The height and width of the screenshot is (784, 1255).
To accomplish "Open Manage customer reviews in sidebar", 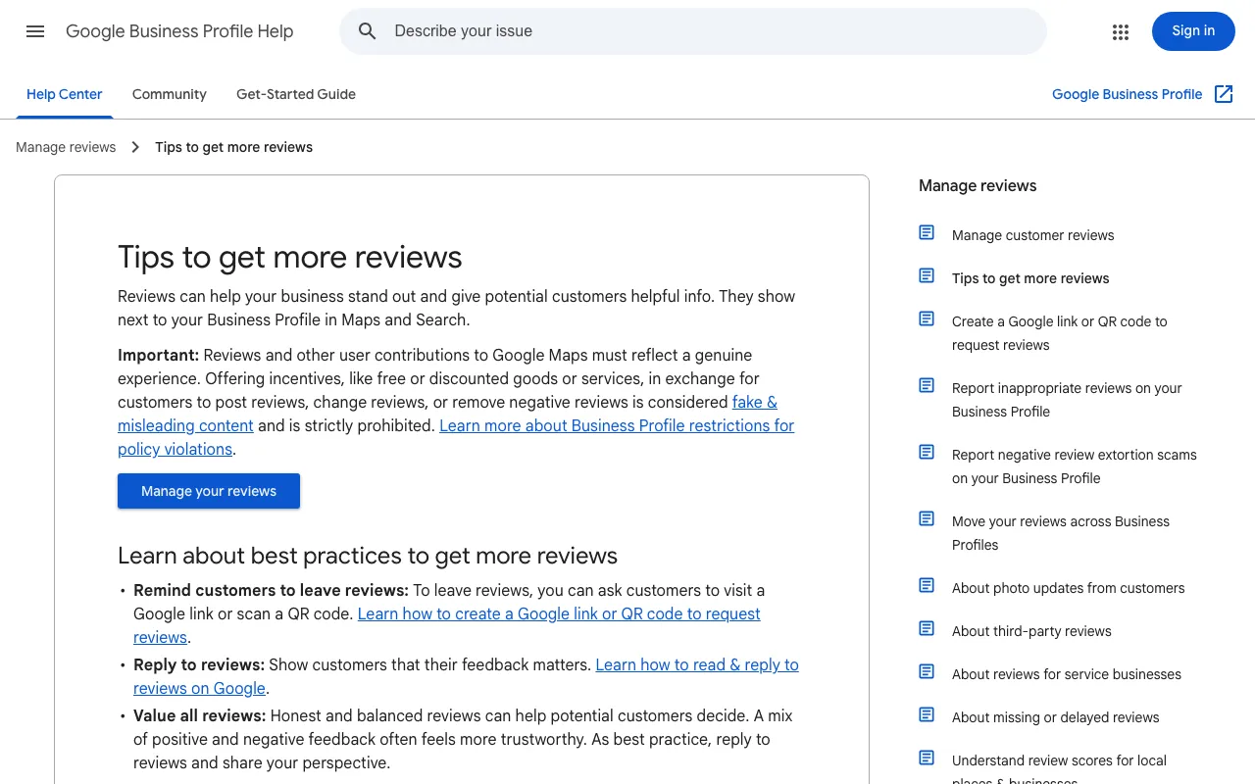I will (x=1032, y=235).
